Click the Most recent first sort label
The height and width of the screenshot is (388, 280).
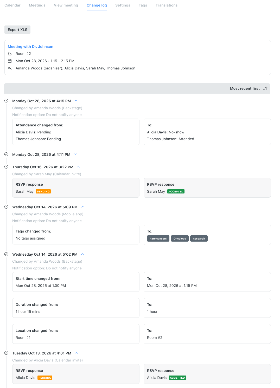[245, 88]
